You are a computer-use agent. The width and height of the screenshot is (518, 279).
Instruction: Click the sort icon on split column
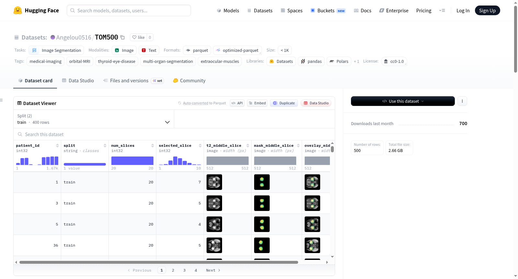click(x=105, y=145)
